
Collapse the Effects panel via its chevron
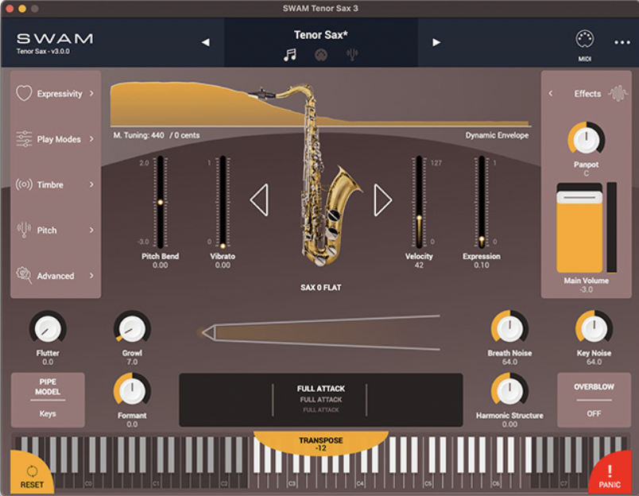(x=552, y=93)
